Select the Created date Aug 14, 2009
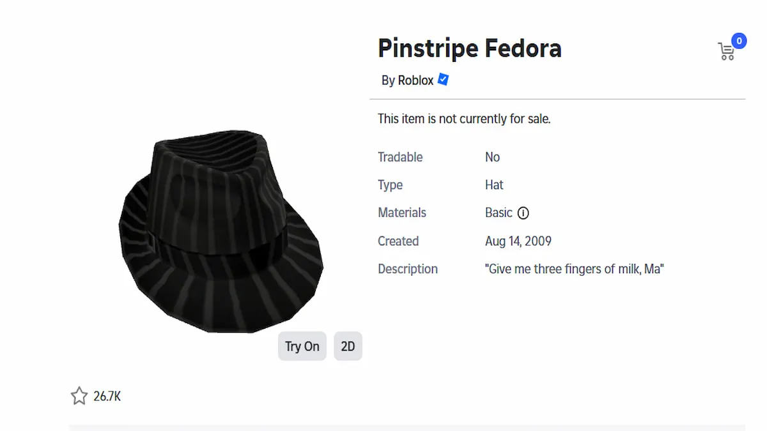The width and height of the screenshot is (767, 431). click(x=518, y=241)
